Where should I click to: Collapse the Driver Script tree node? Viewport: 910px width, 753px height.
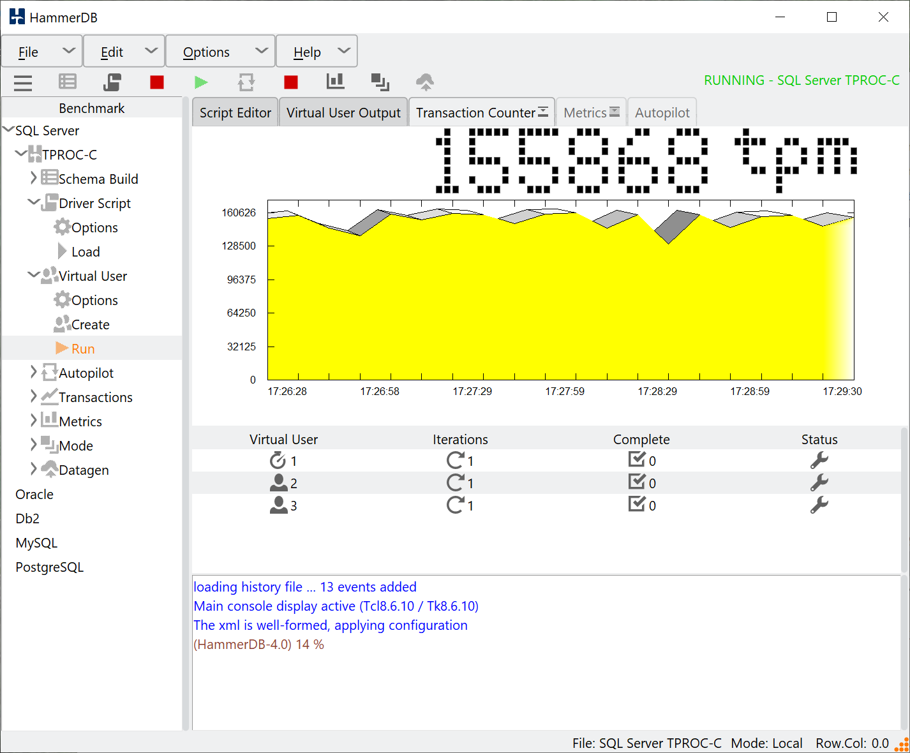34,202
